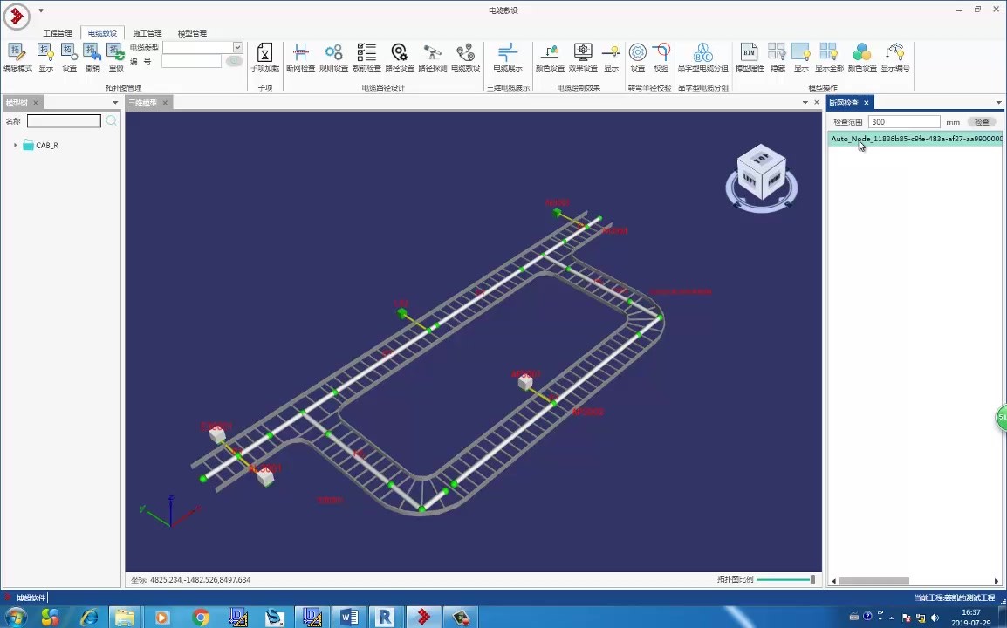This screenshot has width=1007, height=628.
Task: Click the 检查范围 value input field
Action: click(x=904, y=122)
